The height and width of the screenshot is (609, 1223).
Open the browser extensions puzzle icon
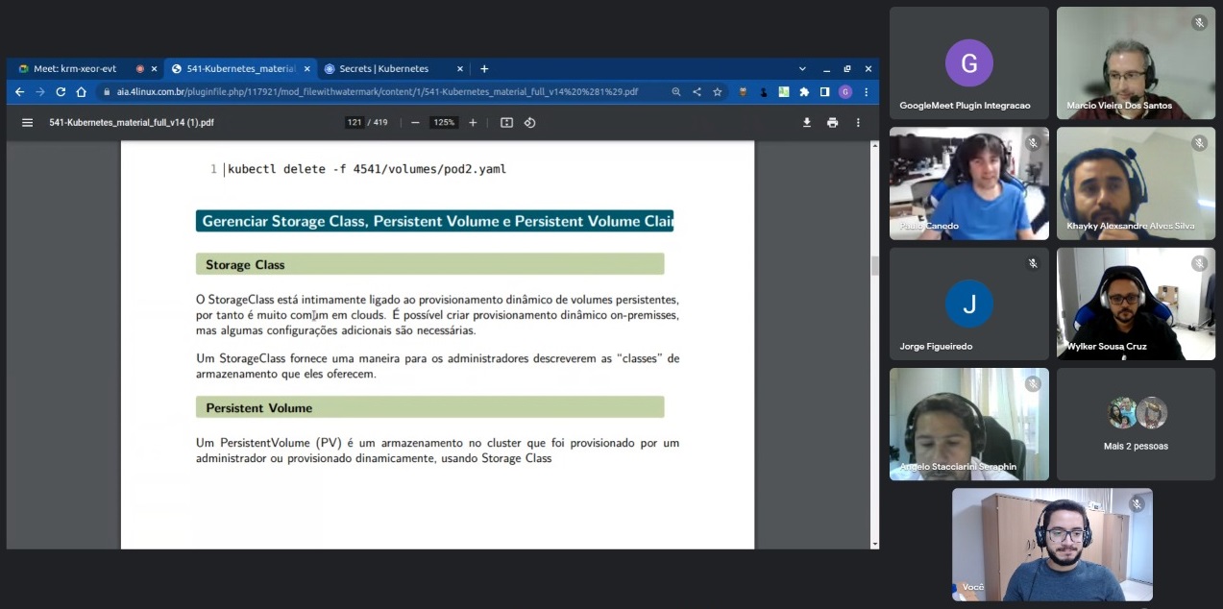pos(804,92)
